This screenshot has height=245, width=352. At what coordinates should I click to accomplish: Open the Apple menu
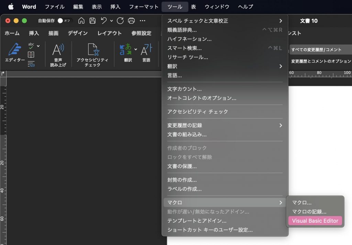pyautogui.click(x=11, y=7)
